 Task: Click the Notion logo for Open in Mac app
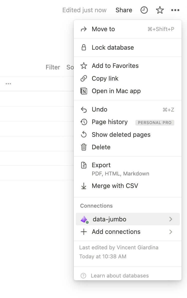click(x=84, y=91)
